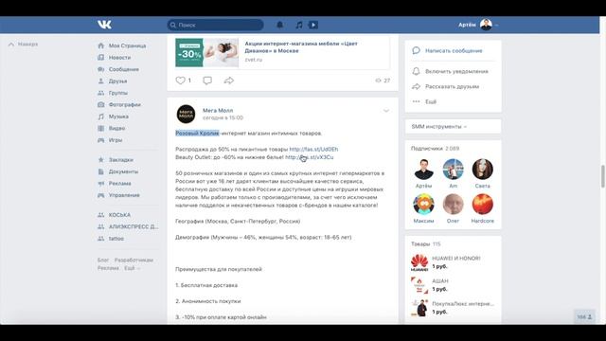606x341 pixels.
Task: Open Товары products section header
Action: click(426, 244)
